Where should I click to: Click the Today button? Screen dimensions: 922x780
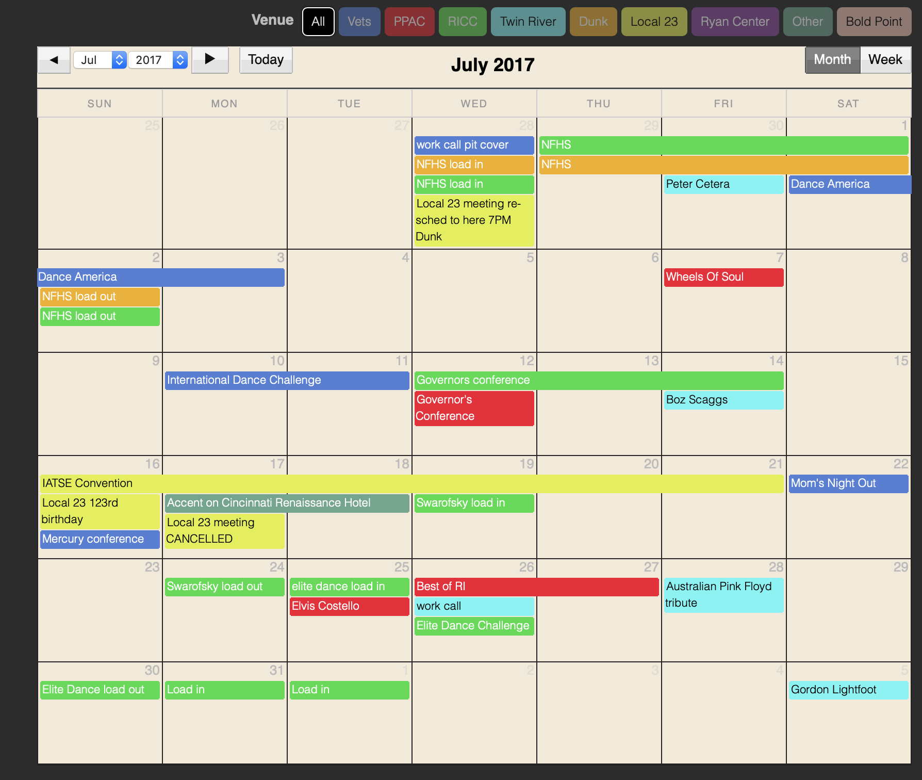pos(266,60)
